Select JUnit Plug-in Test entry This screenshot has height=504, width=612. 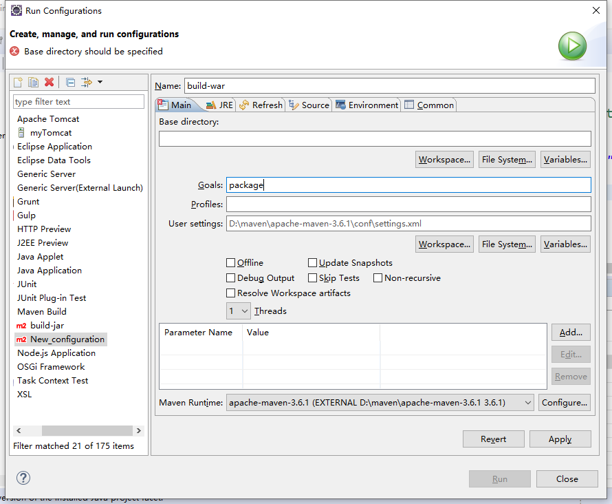pyautogui.click(x=52, y=298)
